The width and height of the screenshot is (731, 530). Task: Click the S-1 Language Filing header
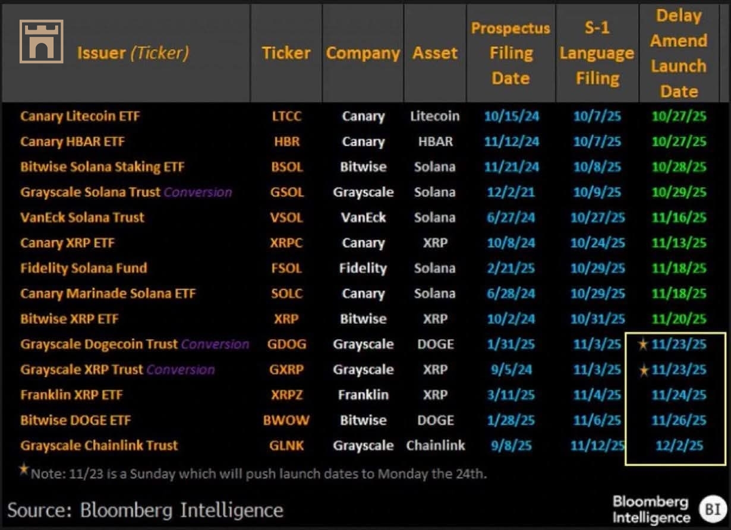tap(597, 53)
